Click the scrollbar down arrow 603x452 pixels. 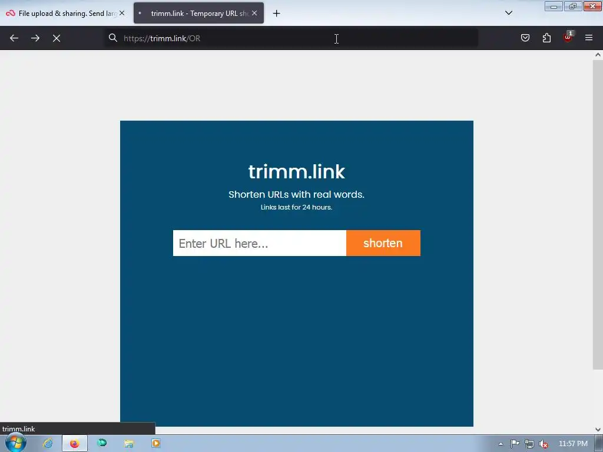598,429
